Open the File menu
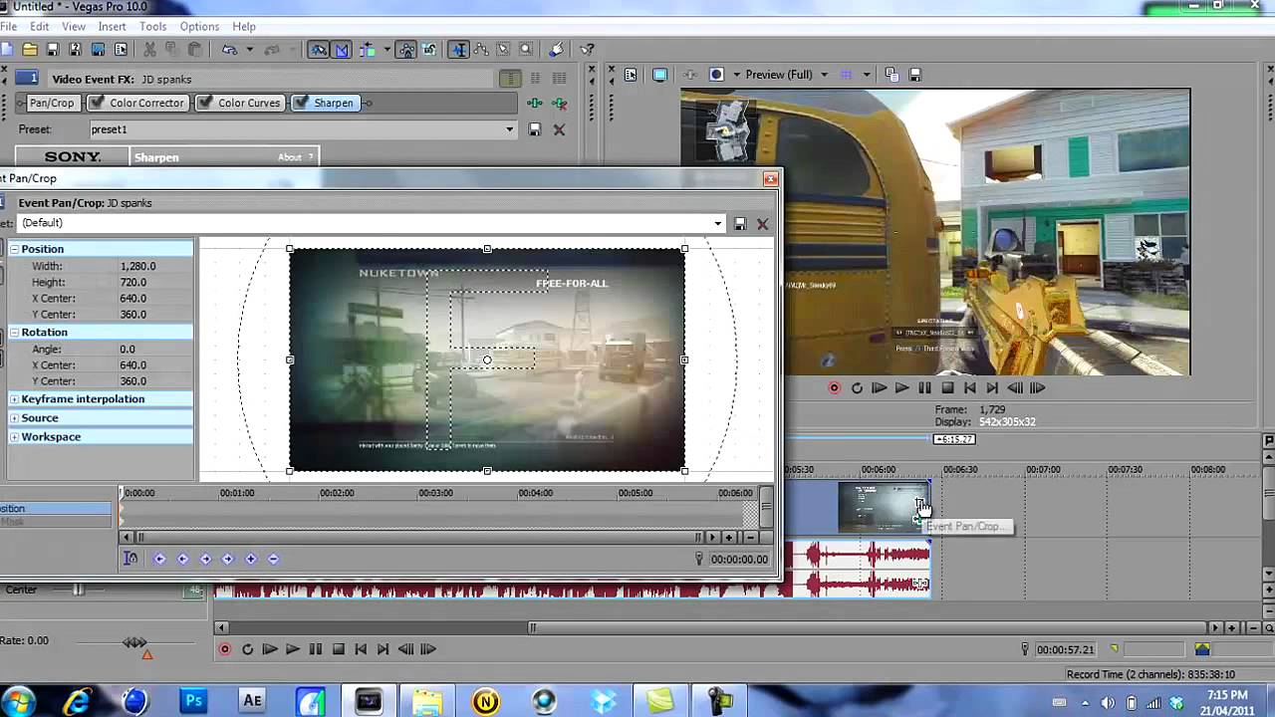This screenshot has height=717, width=1275. (x=8, y=26)
